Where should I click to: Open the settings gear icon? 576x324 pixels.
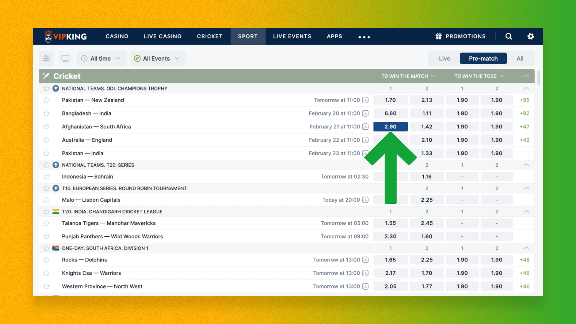click(530, 36)
